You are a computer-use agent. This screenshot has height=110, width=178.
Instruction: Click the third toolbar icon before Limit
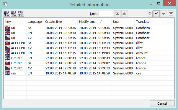21,13
